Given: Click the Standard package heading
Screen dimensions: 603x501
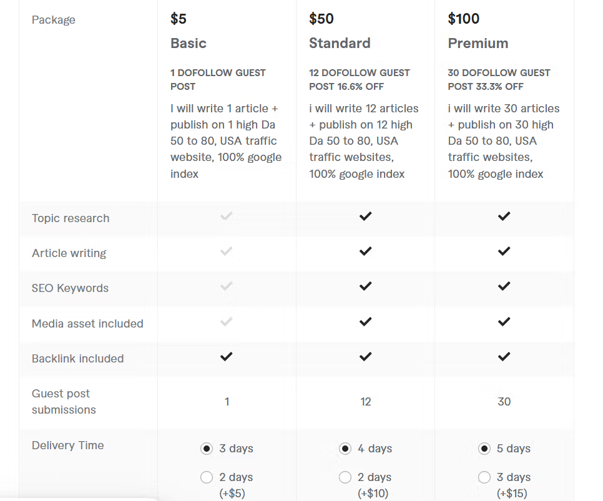Looking at the screenshot, I should tap(340, 43).
